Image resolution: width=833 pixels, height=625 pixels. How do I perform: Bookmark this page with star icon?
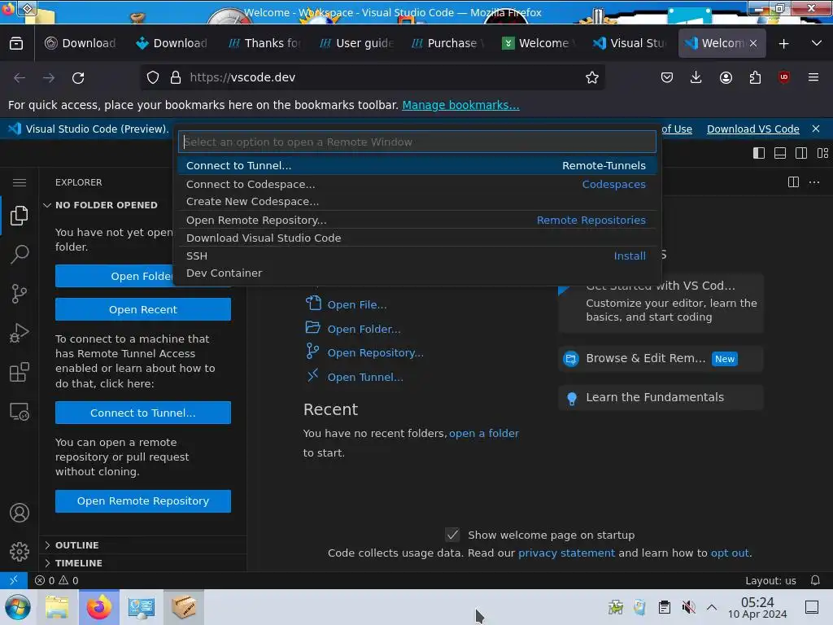[592, 77]
